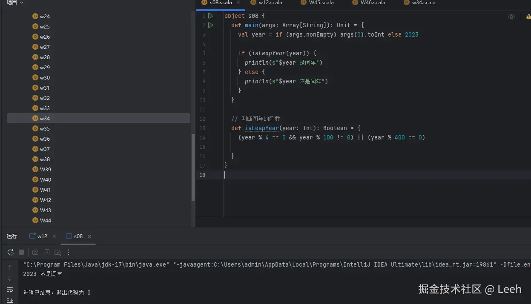Toggle soft-wrap in console output
This screenshot has height=304, width=531.
point(10,290)
